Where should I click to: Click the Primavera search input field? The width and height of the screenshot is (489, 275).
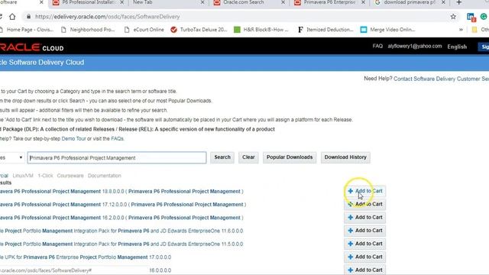point(117,158)
